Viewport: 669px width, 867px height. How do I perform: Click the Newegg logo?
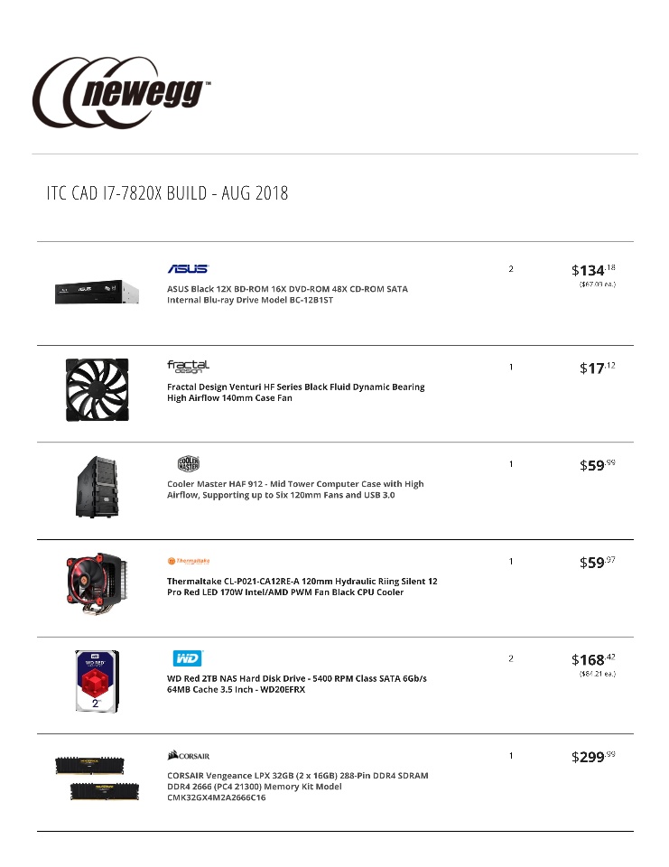point(122,92)
